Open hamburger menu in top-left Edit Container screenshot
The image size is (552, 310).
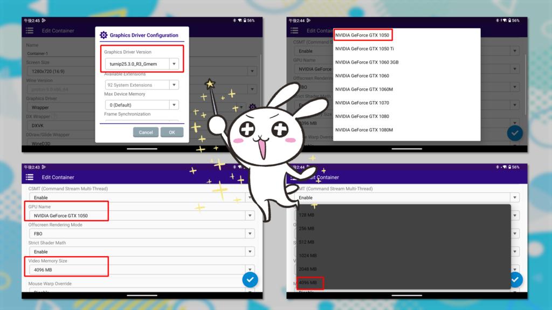(30, 31)
